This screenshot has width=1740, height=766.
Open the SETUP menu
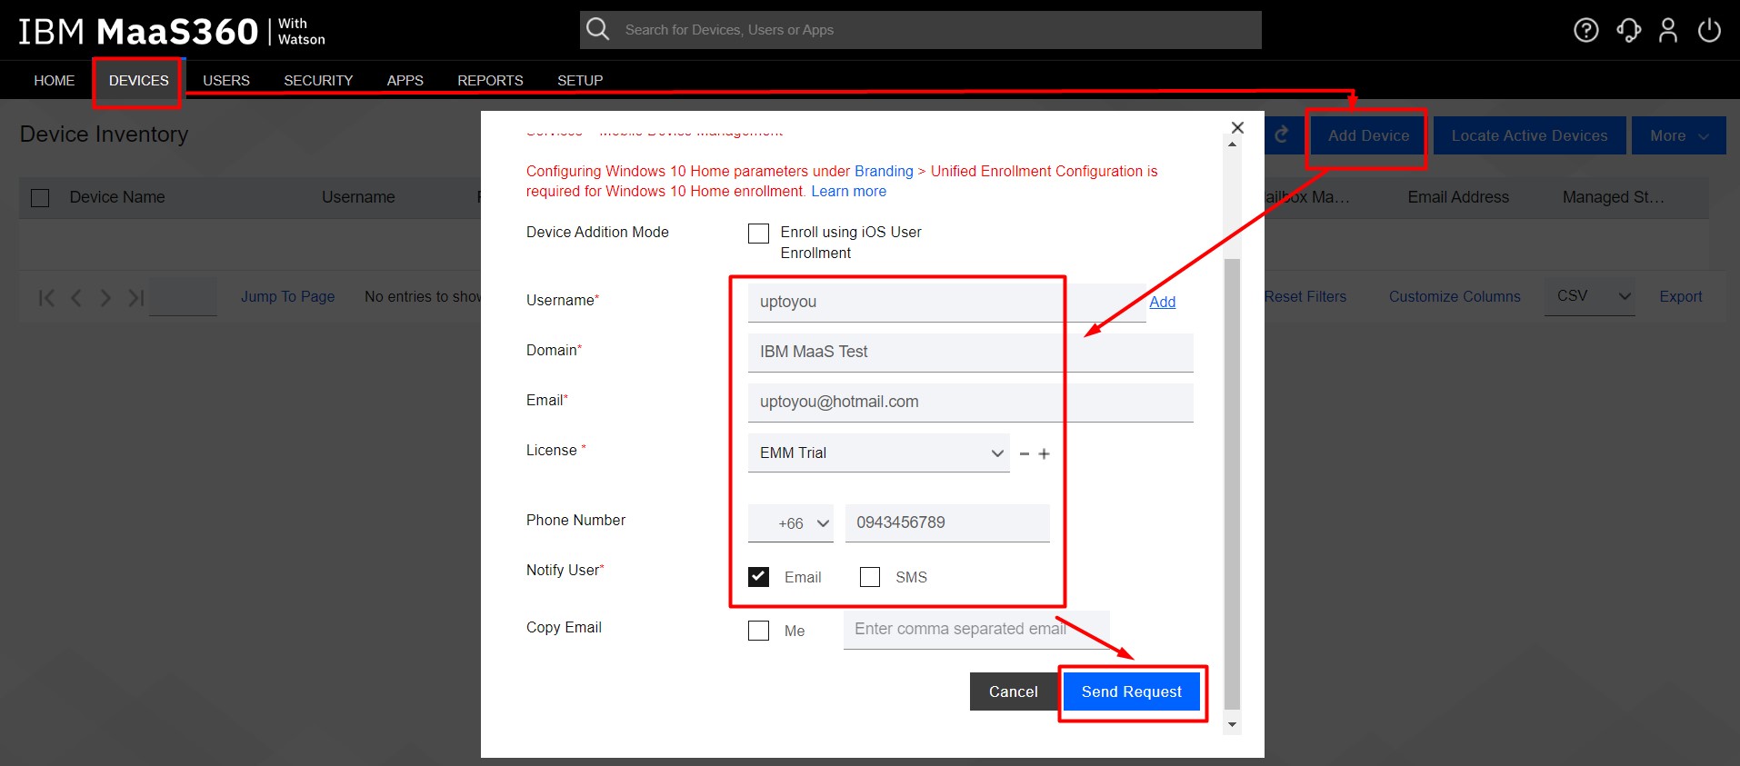[x=580, y=80]
